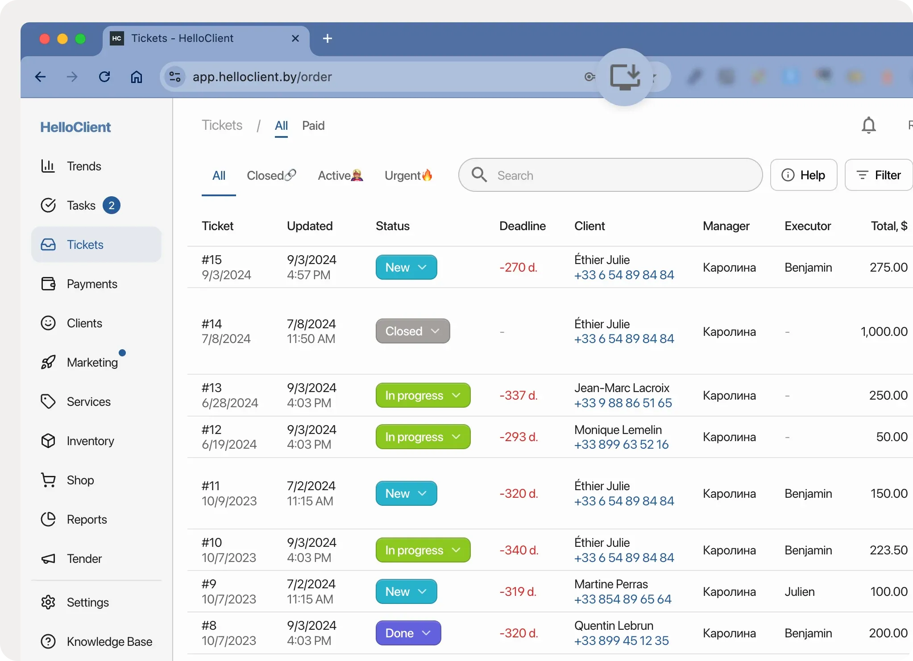Go to Payments in the sidebar
Image resolution: width=913 pixels, height=661 pixels.
(91, 284)
